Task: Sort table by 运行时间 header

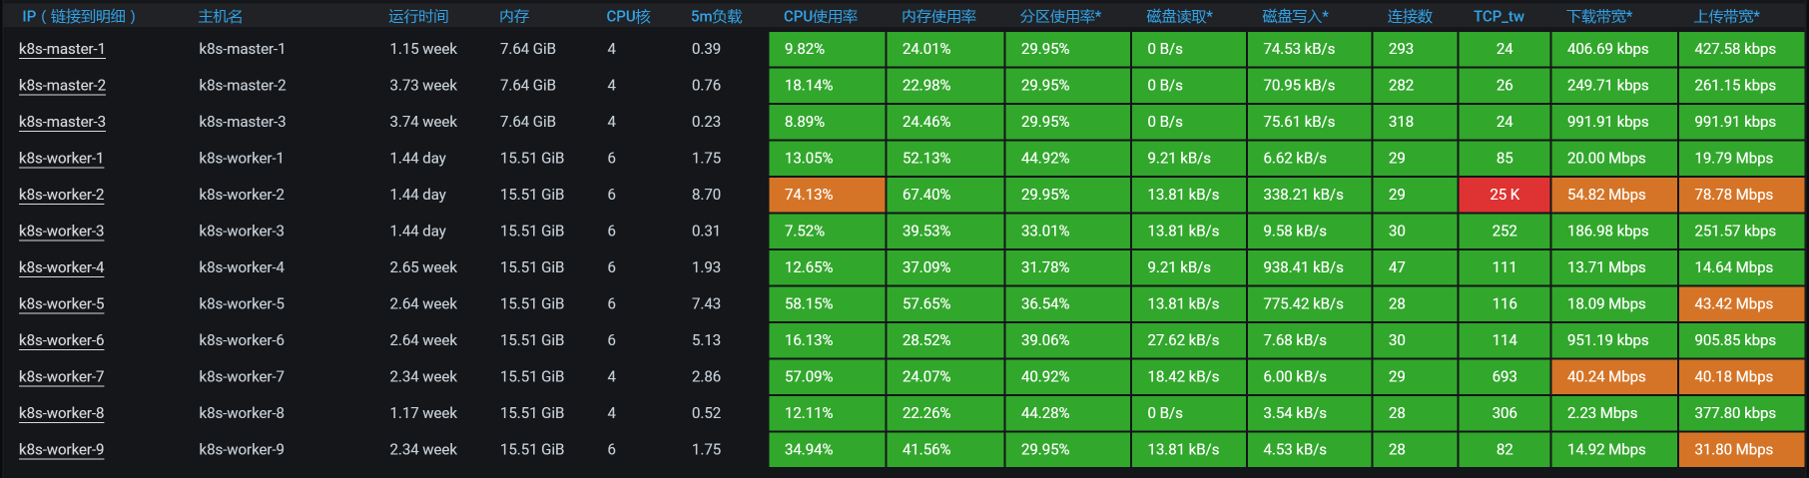Action: [x=418, y=16]
